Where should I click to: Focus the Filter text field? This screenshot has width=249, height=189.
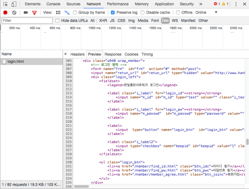point(27,21)
